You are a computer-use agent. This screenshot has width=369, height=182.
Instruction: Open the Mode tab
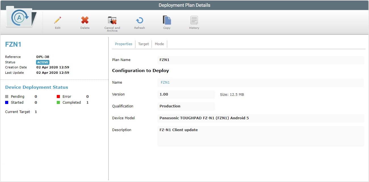click(x=159, y=44)
